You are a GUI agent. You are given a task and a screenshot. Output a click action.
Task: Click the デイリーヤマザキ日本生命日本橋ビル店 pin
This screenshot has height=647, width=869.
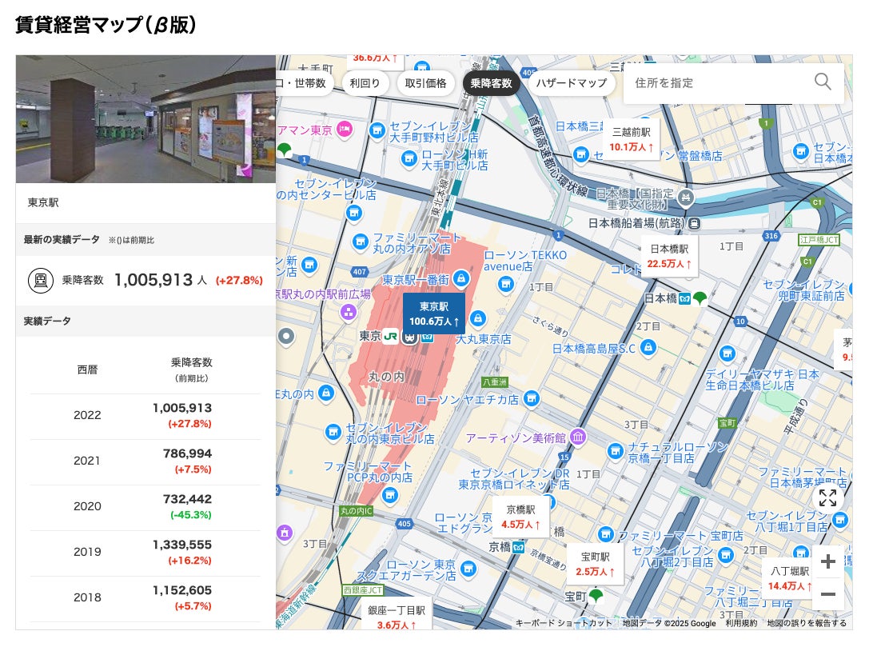pos(727,353)
